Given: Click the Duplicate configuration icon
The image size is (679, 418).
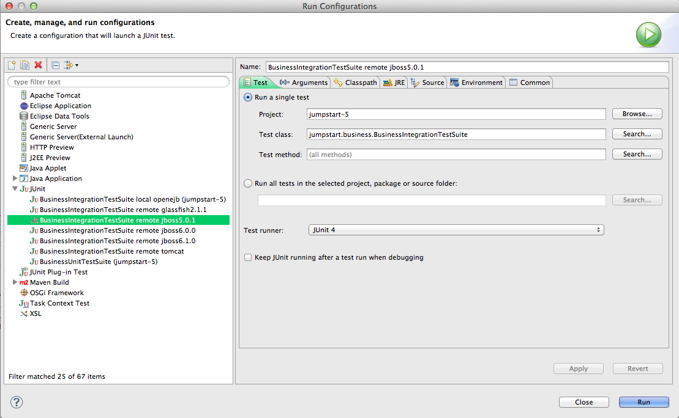Looking at the screenshot, I should coord(24,65).
